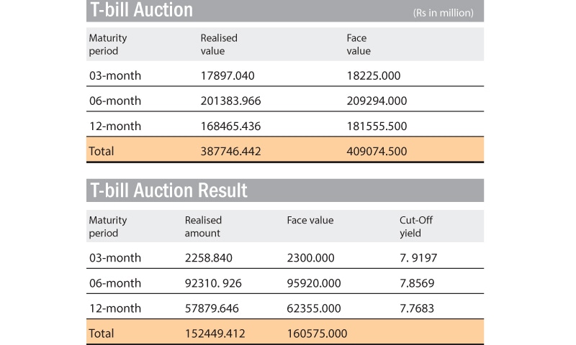Click the 209294.000 face value cell
Screen dimensions: 576x345
coord(377,101)
